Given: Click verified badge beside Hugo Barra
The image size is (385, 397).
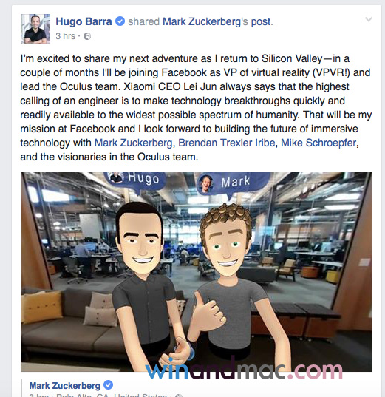Looking at the screenshot, I should point(120,21).
